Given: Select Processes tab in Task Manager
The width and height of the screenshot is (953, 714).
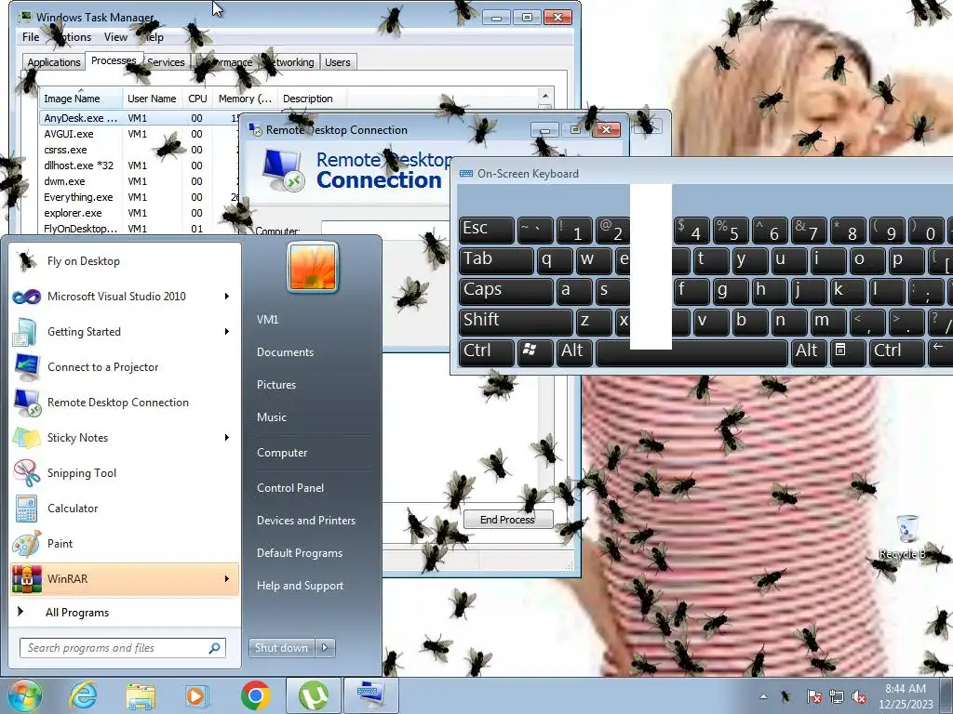Looking at the screenshot, I should [x=114, y=60].
